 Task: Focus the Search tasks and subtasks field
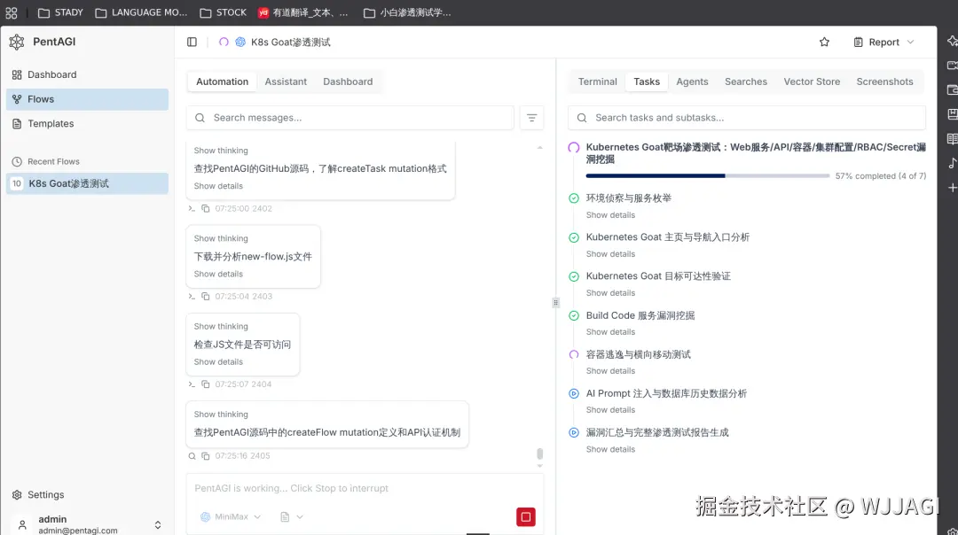coord(747,118)
